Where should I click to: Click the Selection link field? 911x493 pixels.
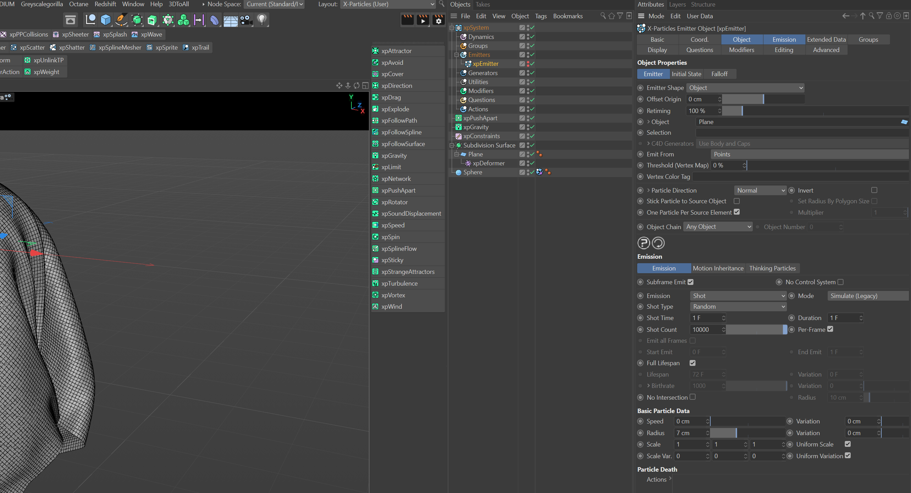(x=802, y=133)
